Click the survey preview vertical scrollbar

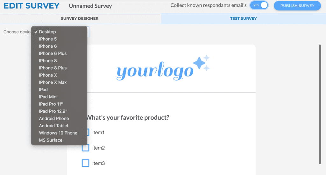click(x=320, y=104)
